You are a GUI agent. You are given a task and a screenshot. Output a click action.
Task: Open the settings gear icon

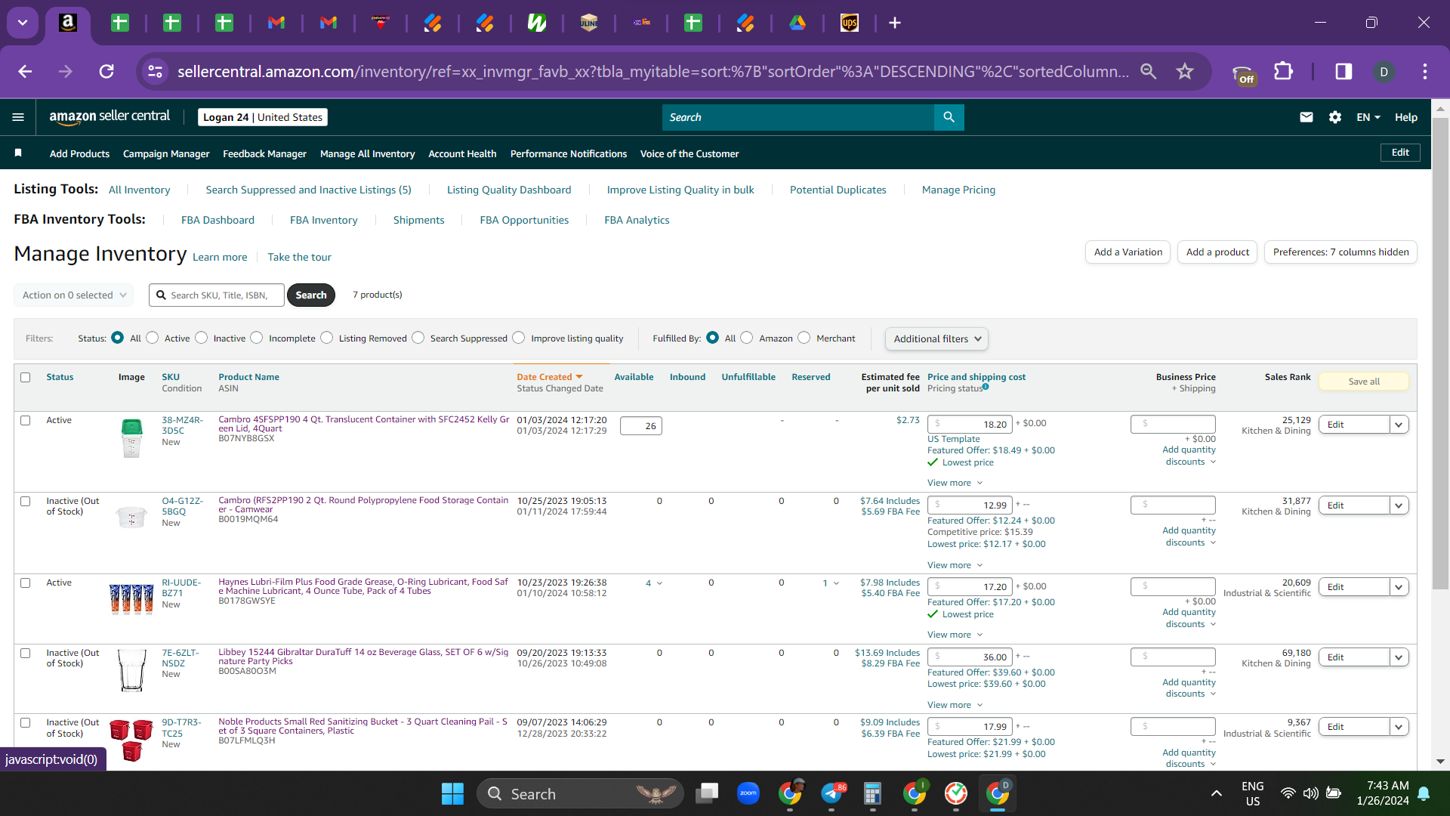click(1335, 117)
